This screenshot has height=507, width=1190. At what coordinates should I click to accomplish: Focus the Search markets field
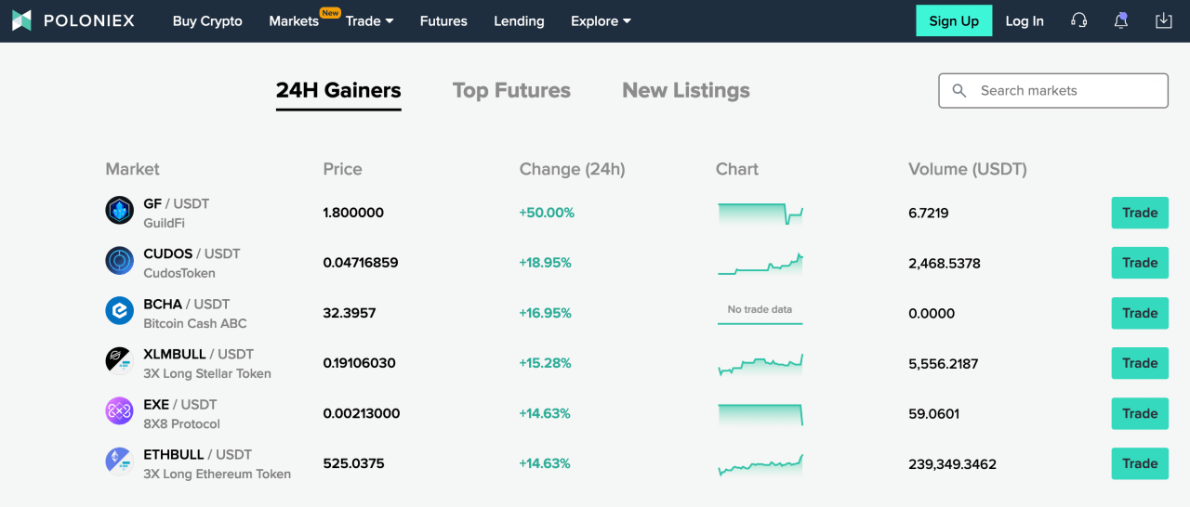point(1053,91)
